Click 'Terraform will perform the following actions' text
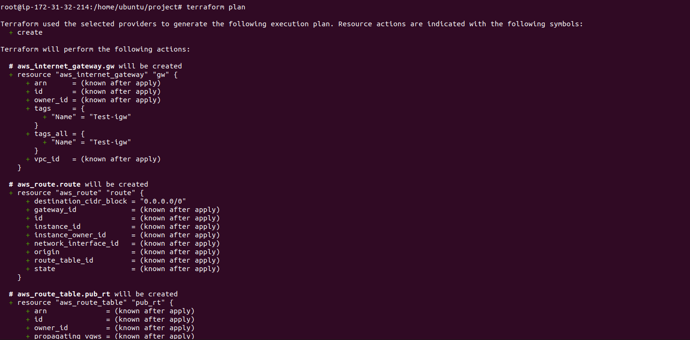 coord(95,49)
